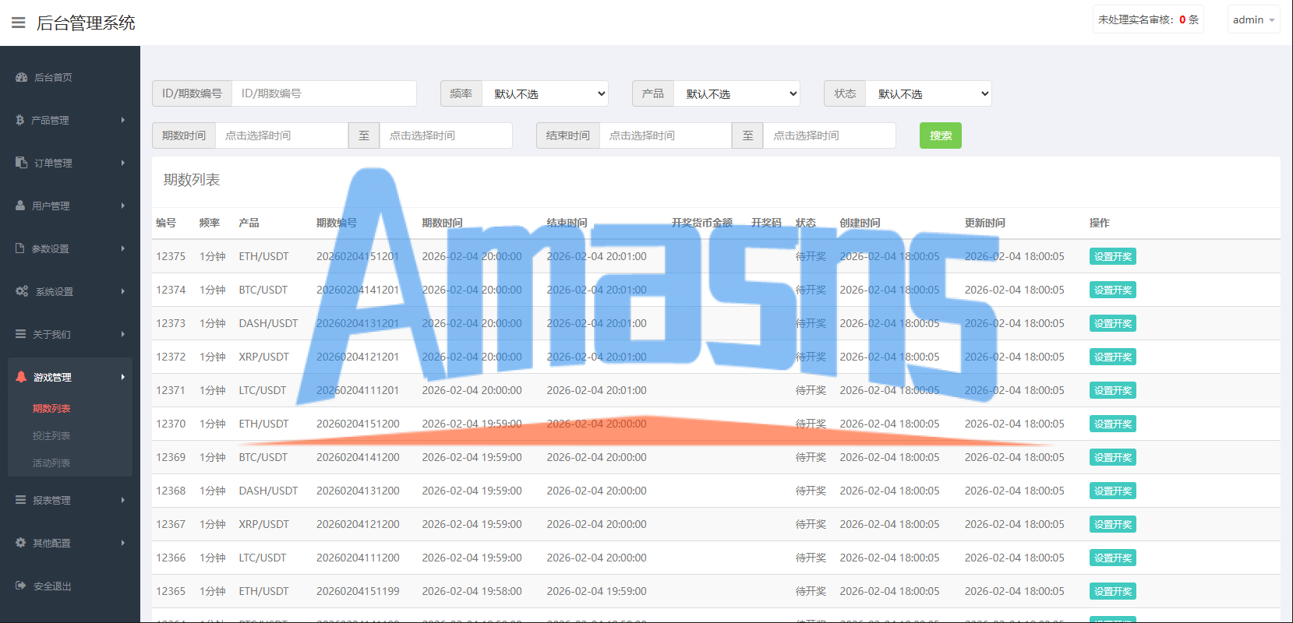Click the 后台管理系统 title text
This screenshot has width=1293, height=623.
(86, 23)
